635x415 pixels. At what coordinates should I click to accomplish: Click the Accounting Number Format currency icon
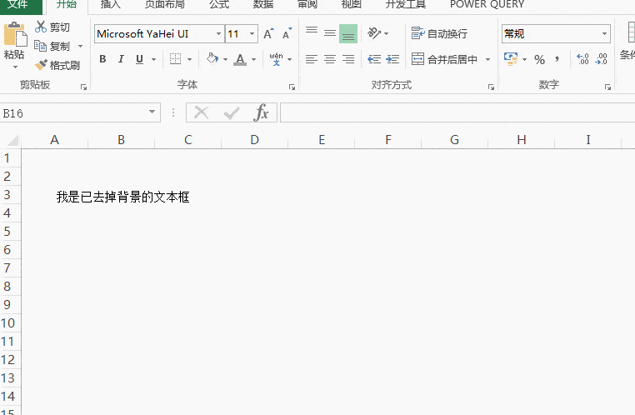(x=511, y=59)
